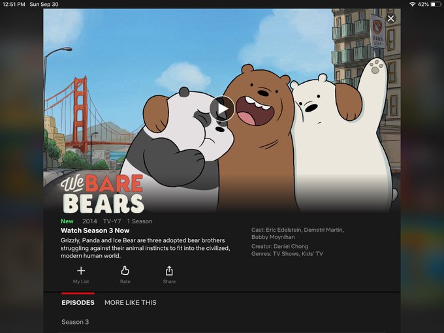Tap the battery indicator icon

(436, 5)
